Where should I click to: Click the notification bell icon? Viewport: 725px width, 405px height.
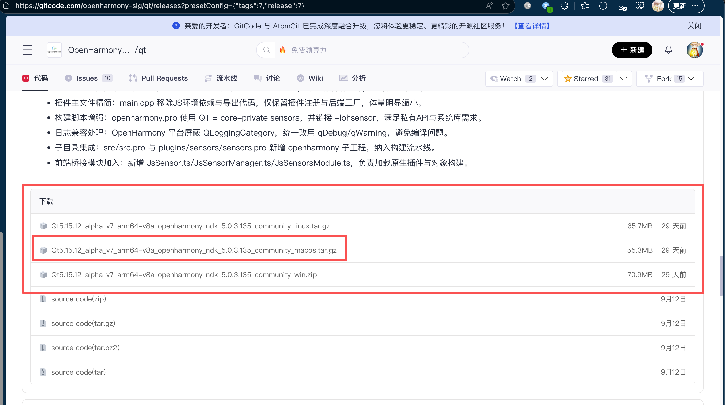[x=668, y=50]
